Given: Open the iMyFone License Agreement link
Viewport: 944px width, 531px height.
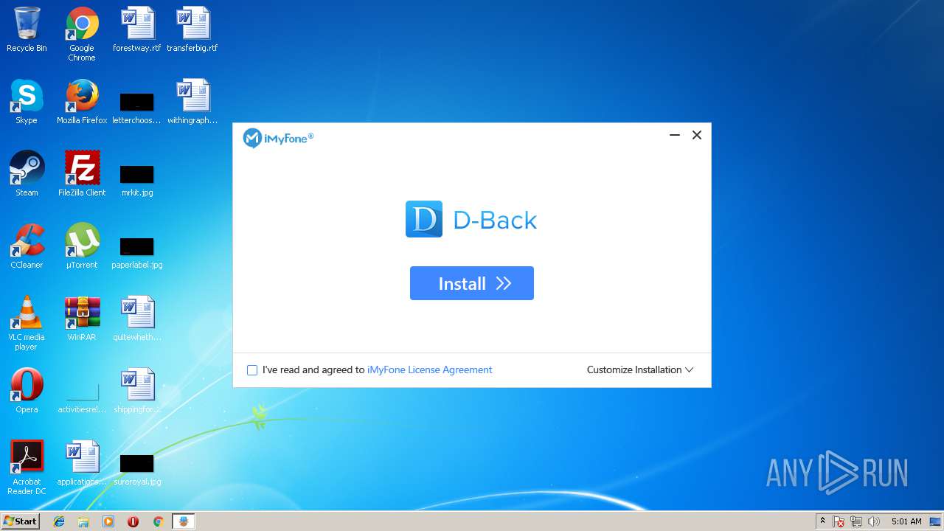Looking at the screenshot, I should tap(429, 370).
